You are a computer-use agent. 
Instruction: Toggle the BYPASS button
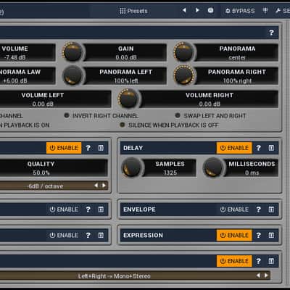pos(240,11)
